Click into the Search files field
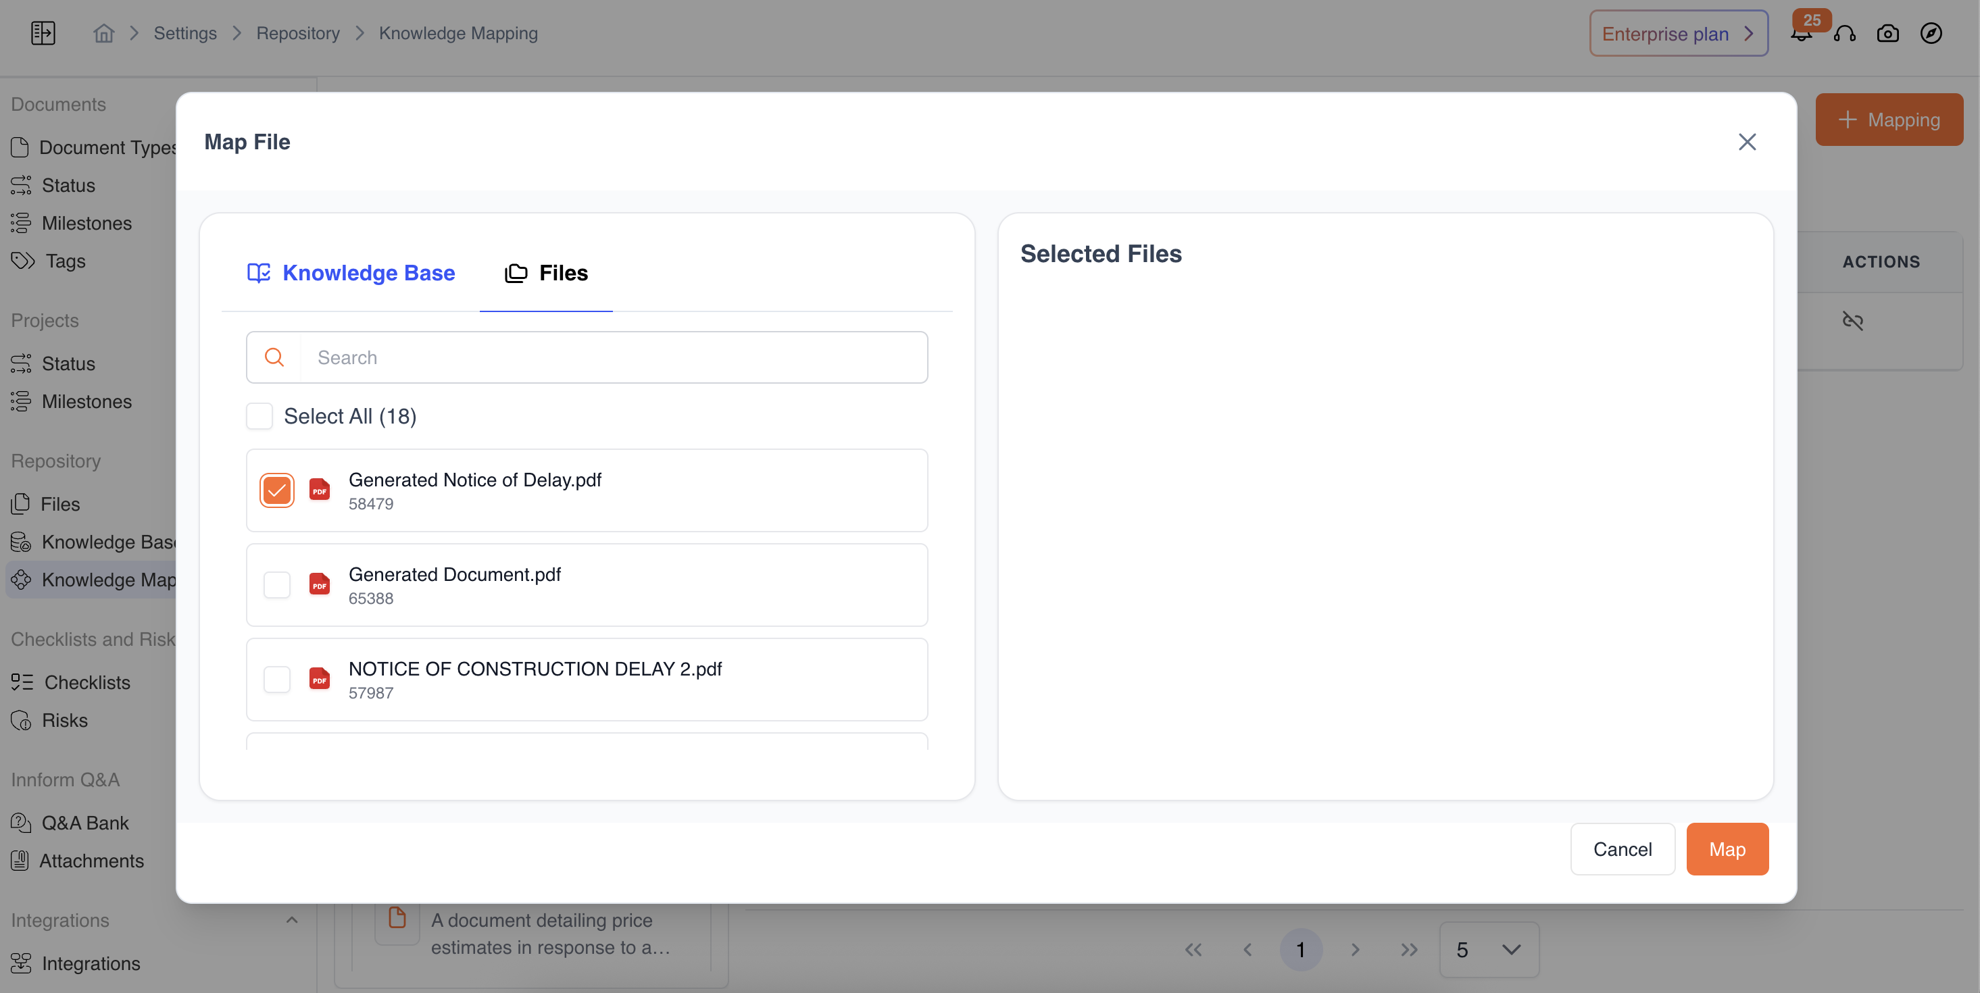The image size is (1980, 993). click(x=615, y=357)
